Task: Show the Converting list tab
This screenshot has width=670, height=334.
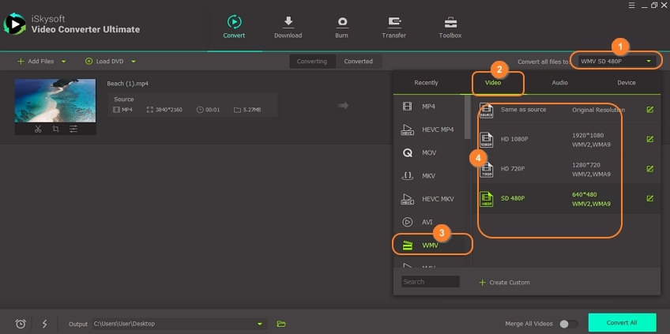Action: coord(312,62)
